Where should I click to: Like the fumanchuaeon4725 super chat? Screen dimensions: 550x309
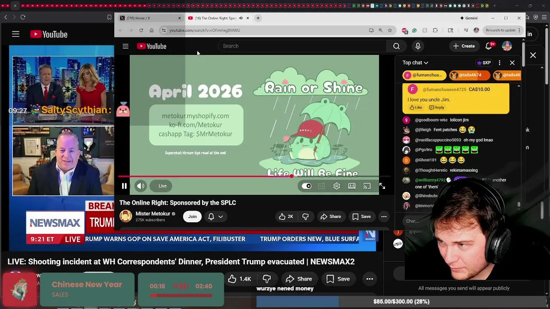pos(416,108)
